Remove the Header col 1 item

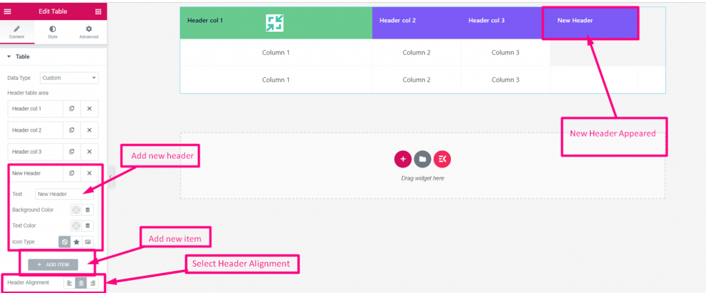tap(89, 109)
